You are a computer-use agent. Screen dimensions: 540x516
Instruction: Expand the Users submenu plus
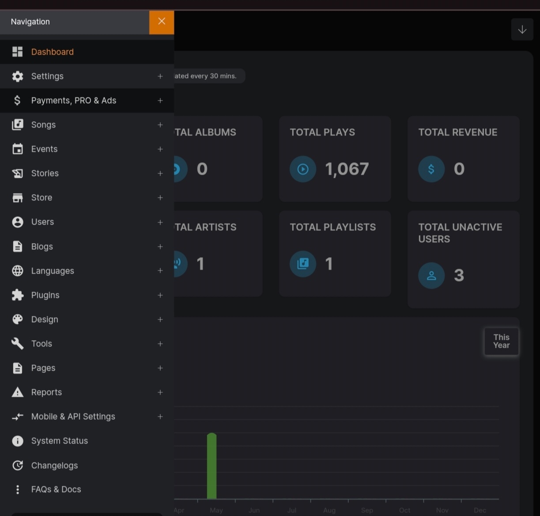coord(160,222)
